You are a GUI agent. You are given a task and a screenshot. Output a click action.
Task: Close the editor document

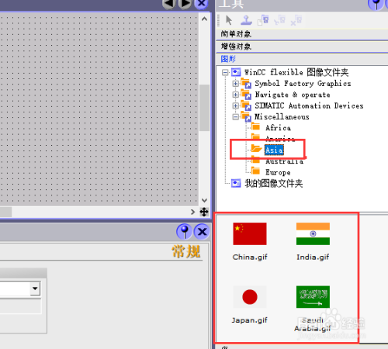[x=201, y=4]
